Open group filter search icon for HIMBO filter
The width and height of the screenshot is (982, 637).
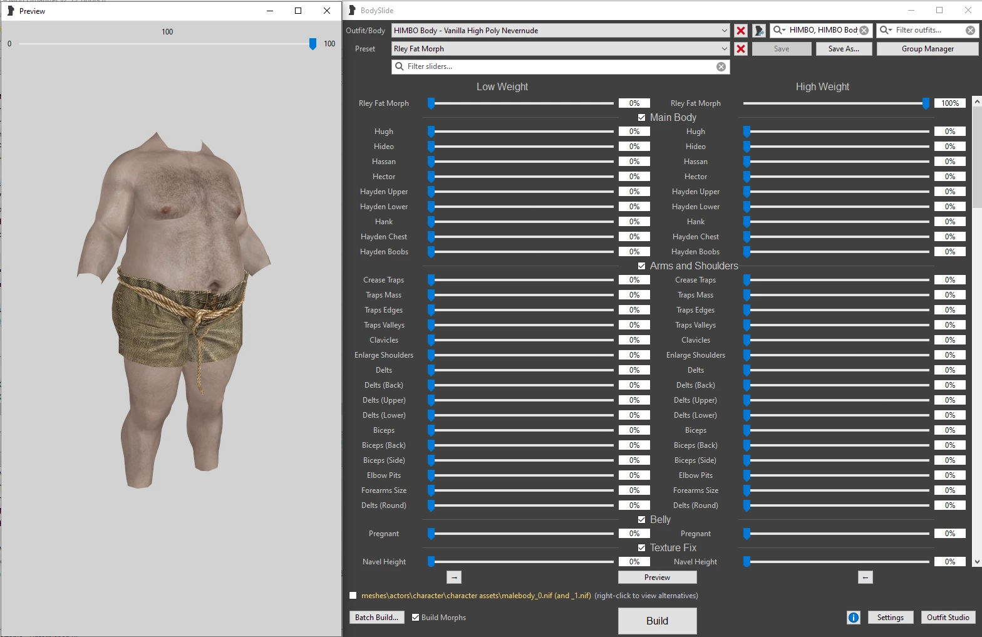click(779, 30)
